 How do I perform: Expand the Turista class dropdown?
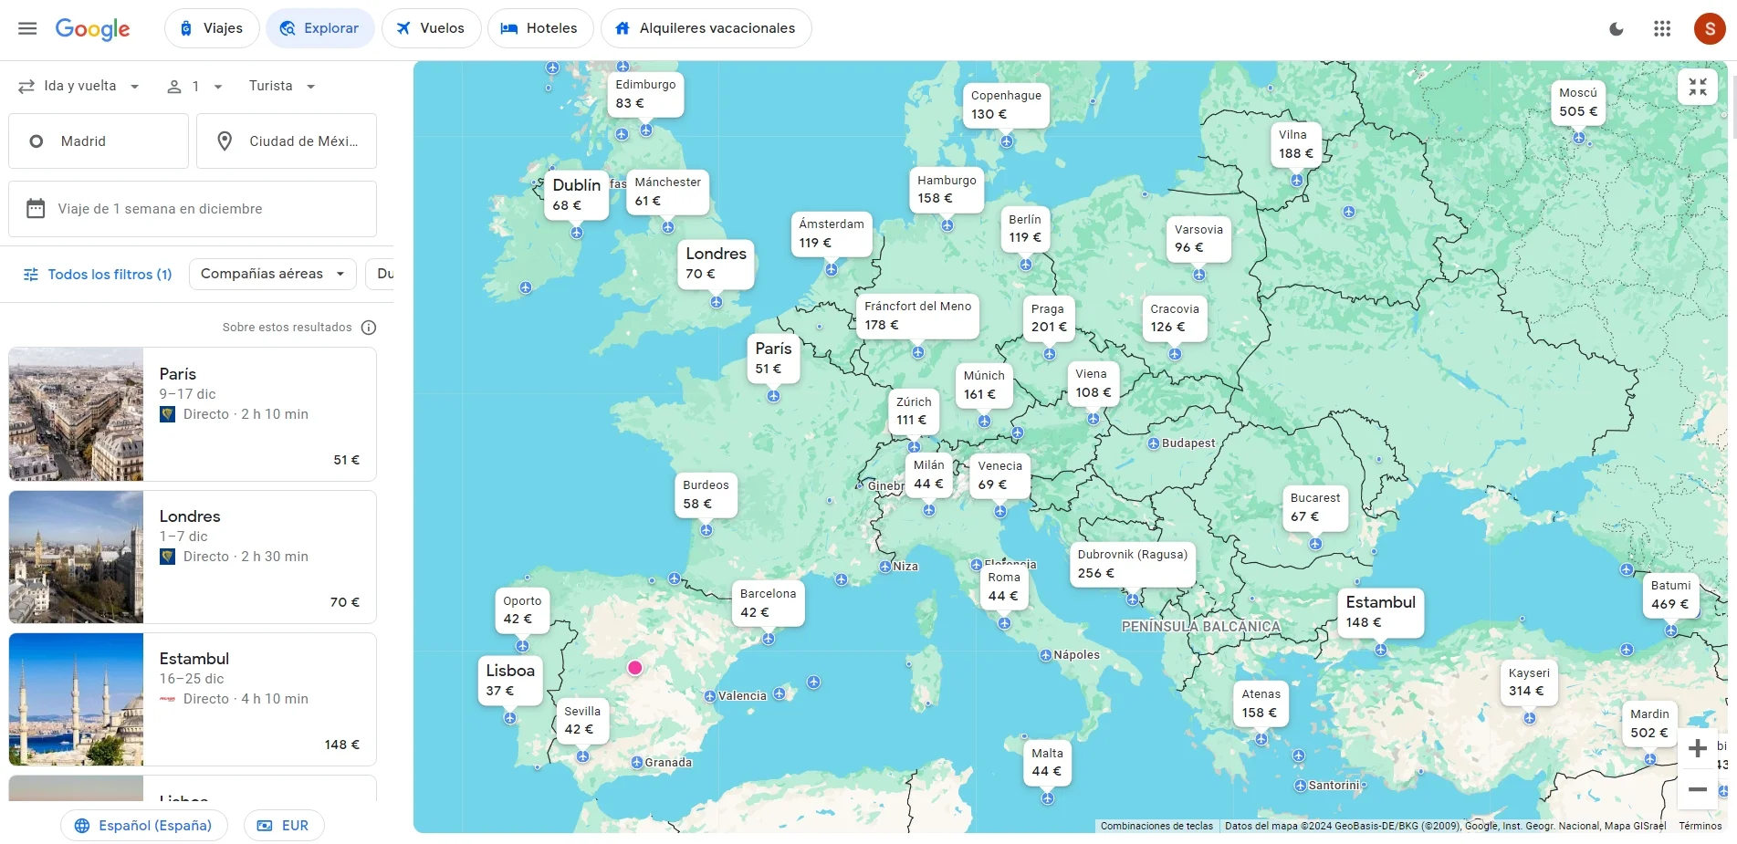tap(282, 87)
